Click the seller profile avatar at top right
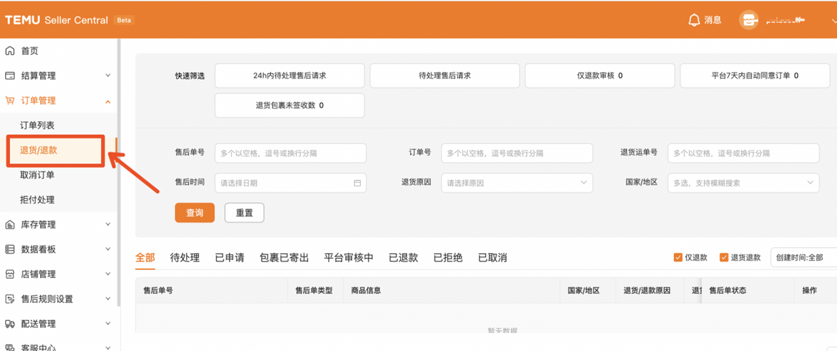The width and height of the screenshot is (837, 351). click(748, 20)
